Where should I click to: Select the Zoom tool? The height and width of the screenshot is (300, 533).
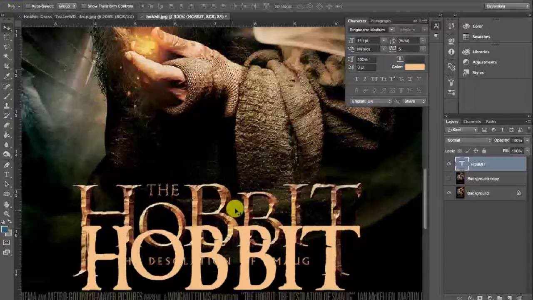[x=7, y=214]
